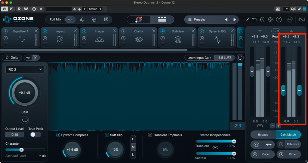Switch to the module chain view tab
This screenshot has width=308, height=163.
coord(162,20)
